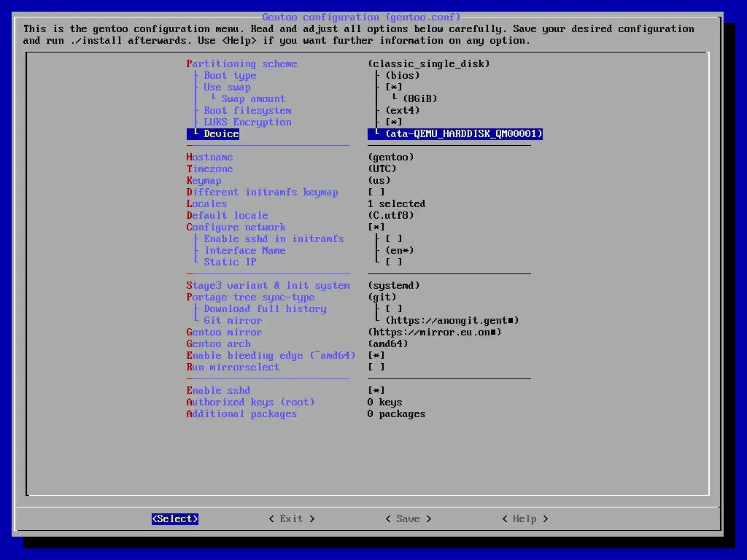Open the Help button
Image resolution: width=747 pixels, height=560 pixels.
525,518
